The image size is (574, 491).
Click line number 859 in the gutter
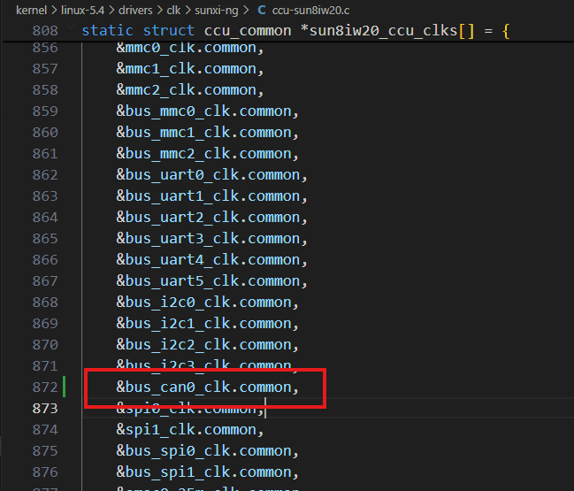coord(45,111)
